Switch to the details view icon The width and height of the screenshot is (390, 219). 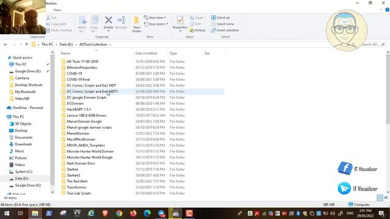tap(380, 198)
